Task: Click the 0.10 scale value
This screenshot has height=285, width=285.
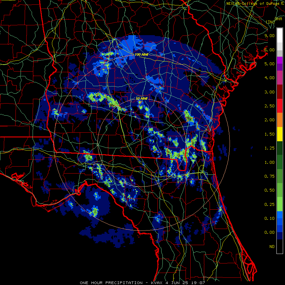Action: coord(269,218)
